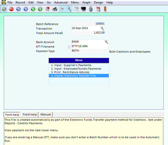Open lookup magnifier in Bank Account field
The image size is (168, 145).
click(x=106, y=42)
